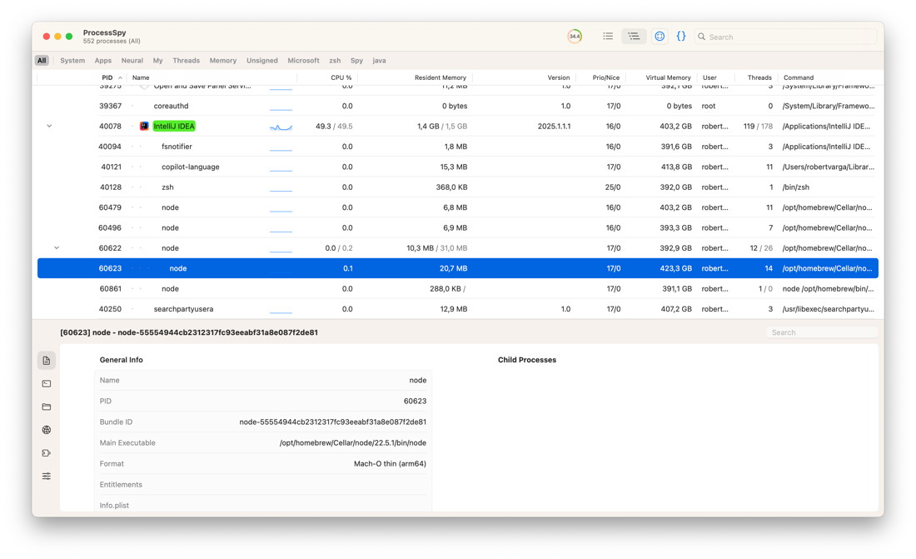Click the CPU % column header
The height and width of the screenshot is (559, 916).
tap(341, 77)
